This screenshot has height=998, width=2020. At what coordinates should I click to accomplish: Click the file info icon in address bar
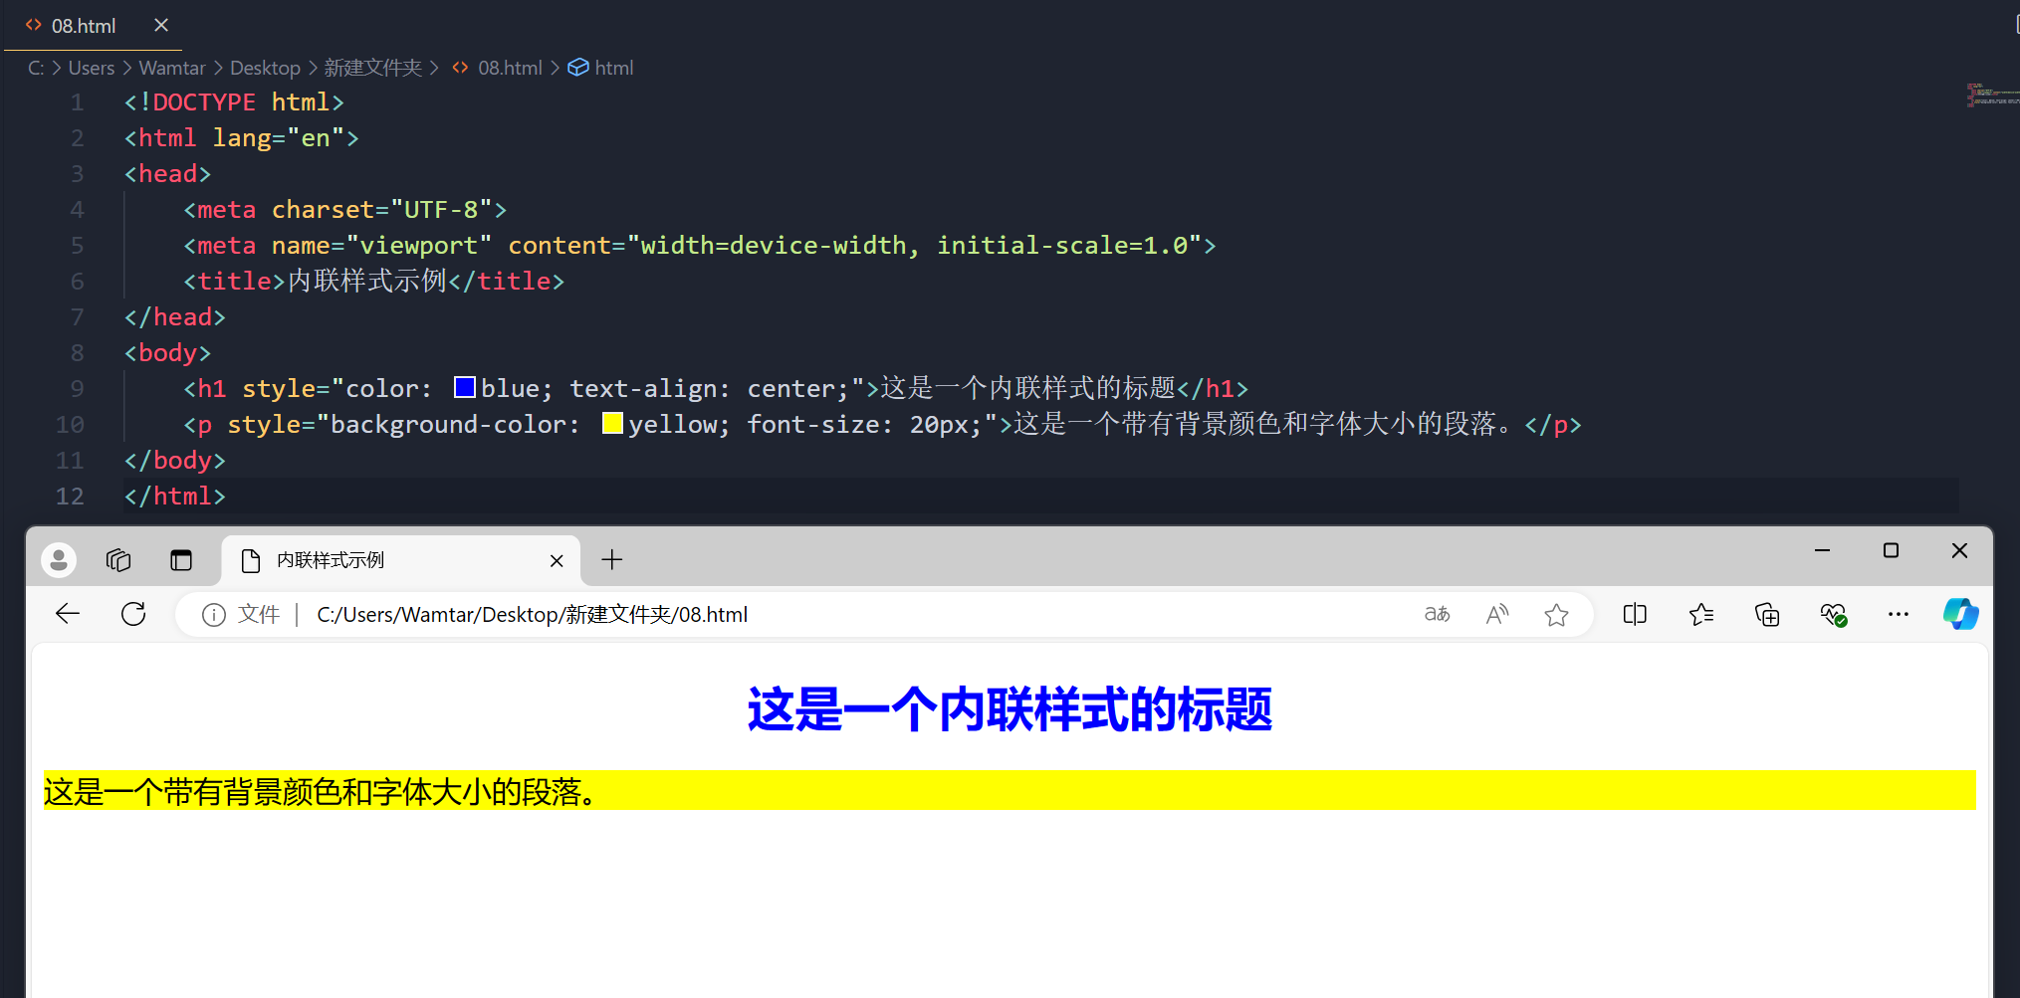tap(214, 615)
